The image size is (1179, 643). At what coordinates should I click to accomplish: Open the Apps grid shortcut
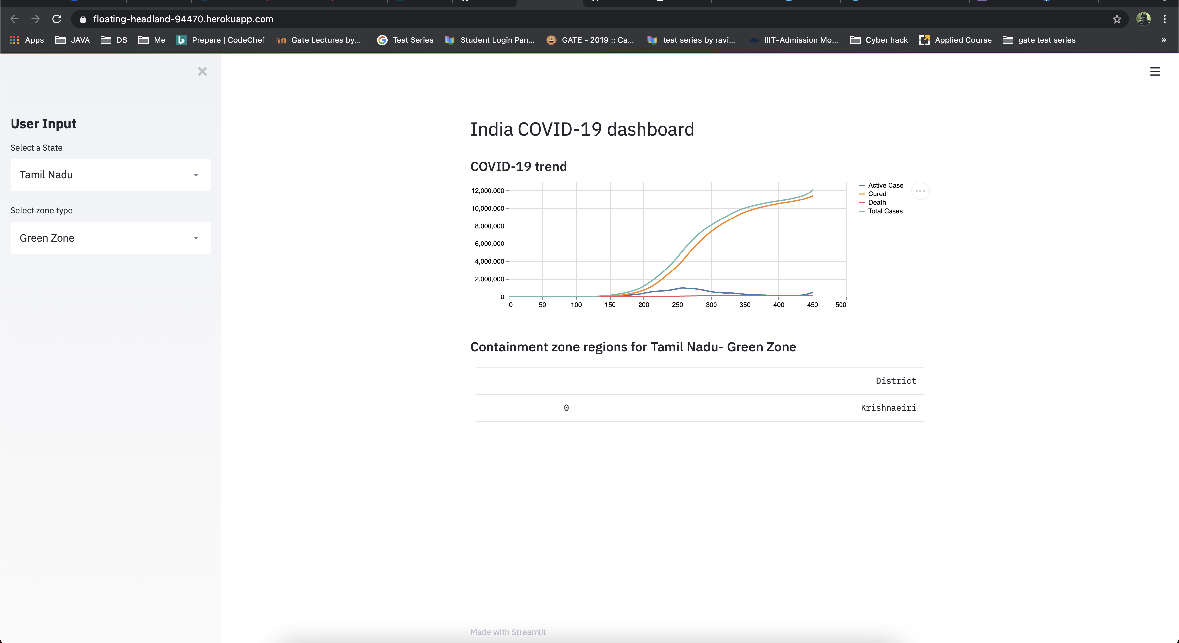pos(27,40)
